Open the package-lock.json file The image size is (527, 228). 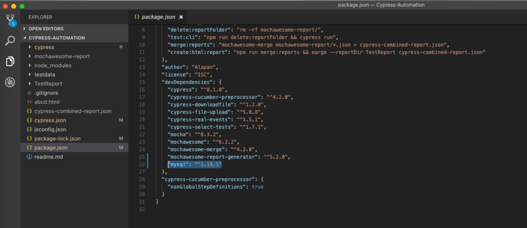[x=57, y=138]
